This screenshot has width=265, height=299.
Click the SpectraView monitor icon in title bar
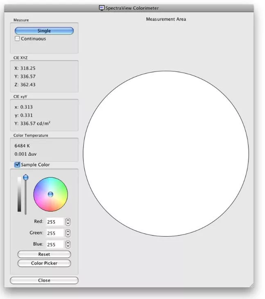[x=102, y=8]
